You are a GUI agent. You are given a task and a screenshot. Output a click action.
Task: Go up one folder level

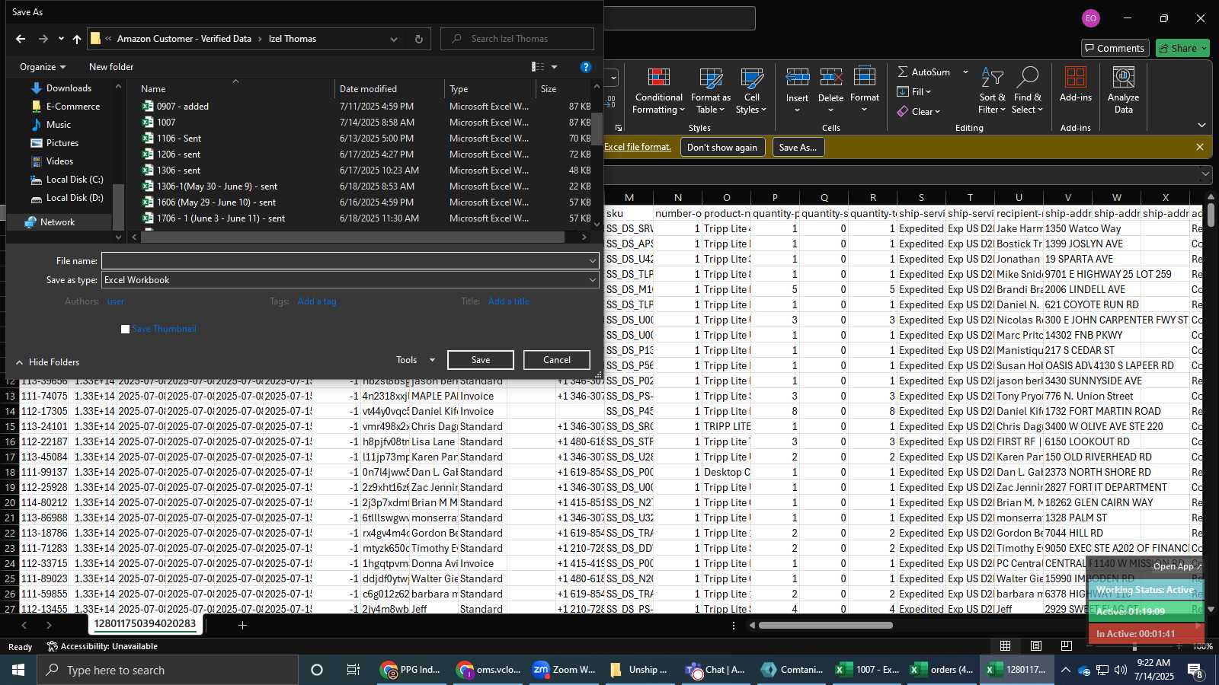coord(77,39)
